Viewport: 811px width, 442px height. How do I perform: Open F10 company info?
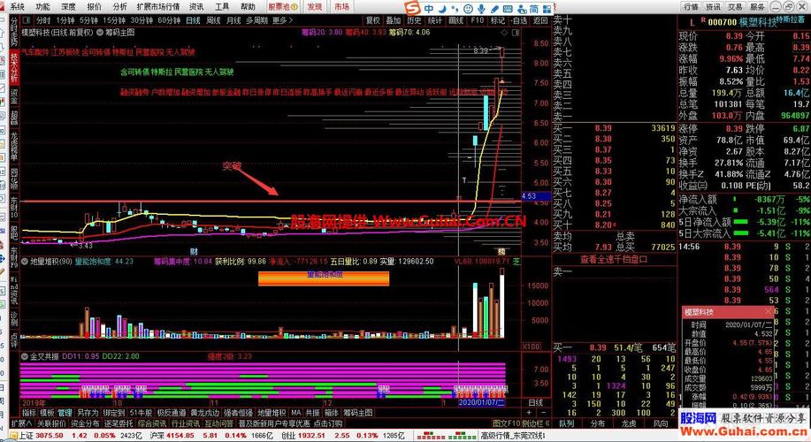(x=477, y=20)
